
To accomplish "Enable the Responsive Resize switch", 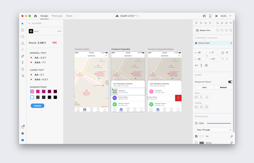I will click(230, 82).
